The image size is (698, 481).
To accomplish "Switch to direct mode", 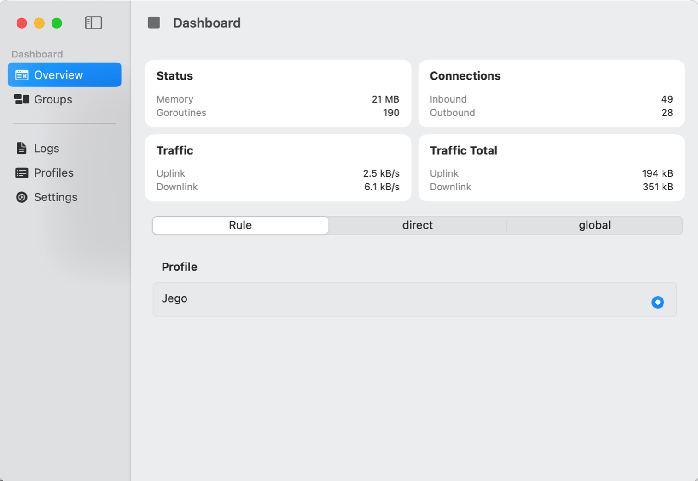I will tap(417, 225).
